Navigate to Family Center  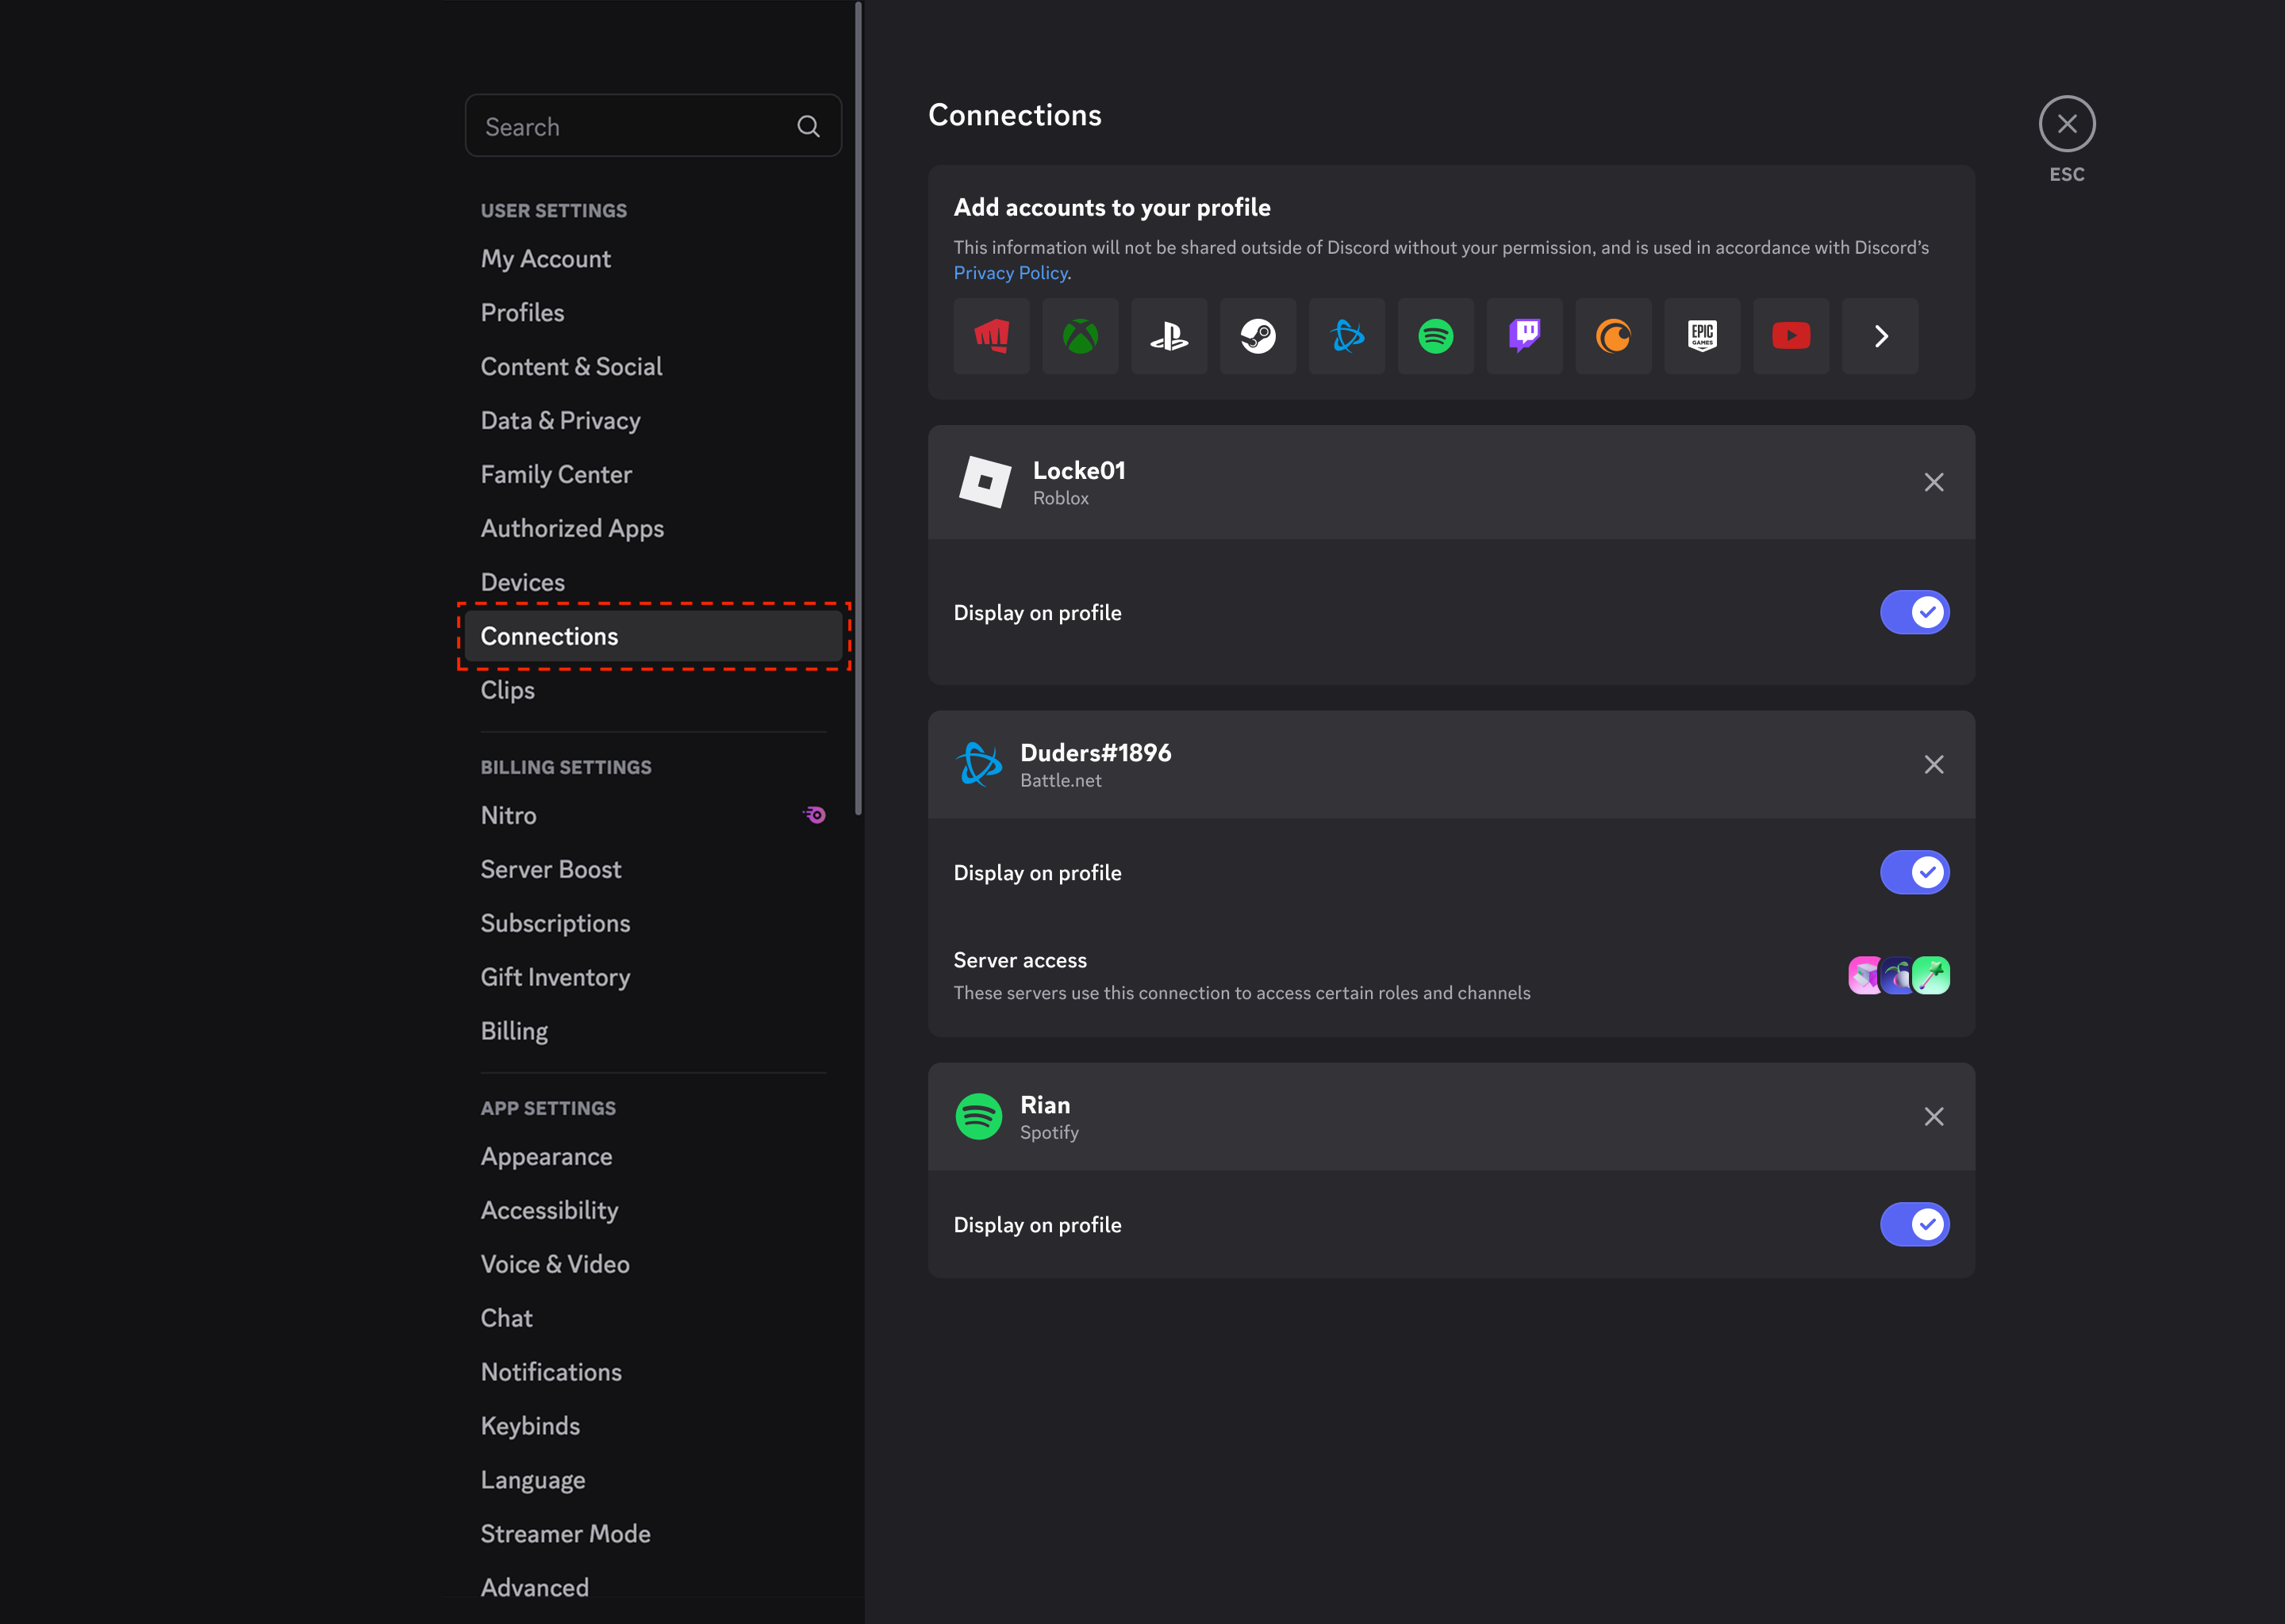click(x=652, y=475)
